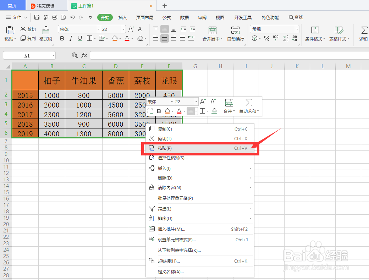Click the thousands separator icon

click(x=276, y=38)
